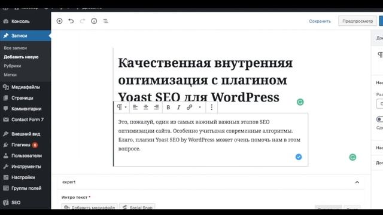383x215 pixels.
Task: Click Сохранить draft link
Action: pos(320,21)
